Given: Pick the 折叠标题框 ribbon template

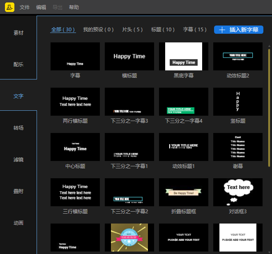Looking at the screenshot, I should [184, 192].
